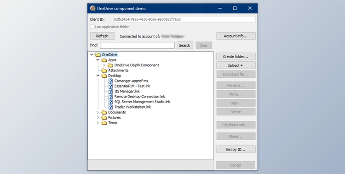This screenshot has height=174, width=345.
Task: Collapse the Desktop folder node
Action: 98,76
